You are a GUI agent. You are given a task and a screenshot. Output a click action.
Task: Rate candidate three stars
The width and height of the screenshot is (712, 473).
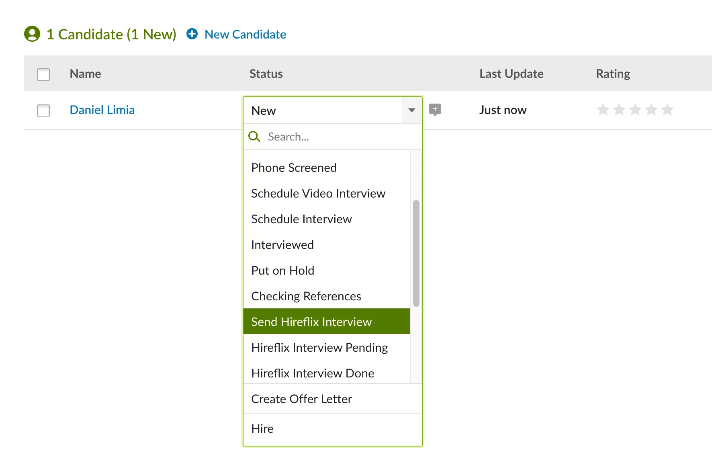click(x=635, y=110)
